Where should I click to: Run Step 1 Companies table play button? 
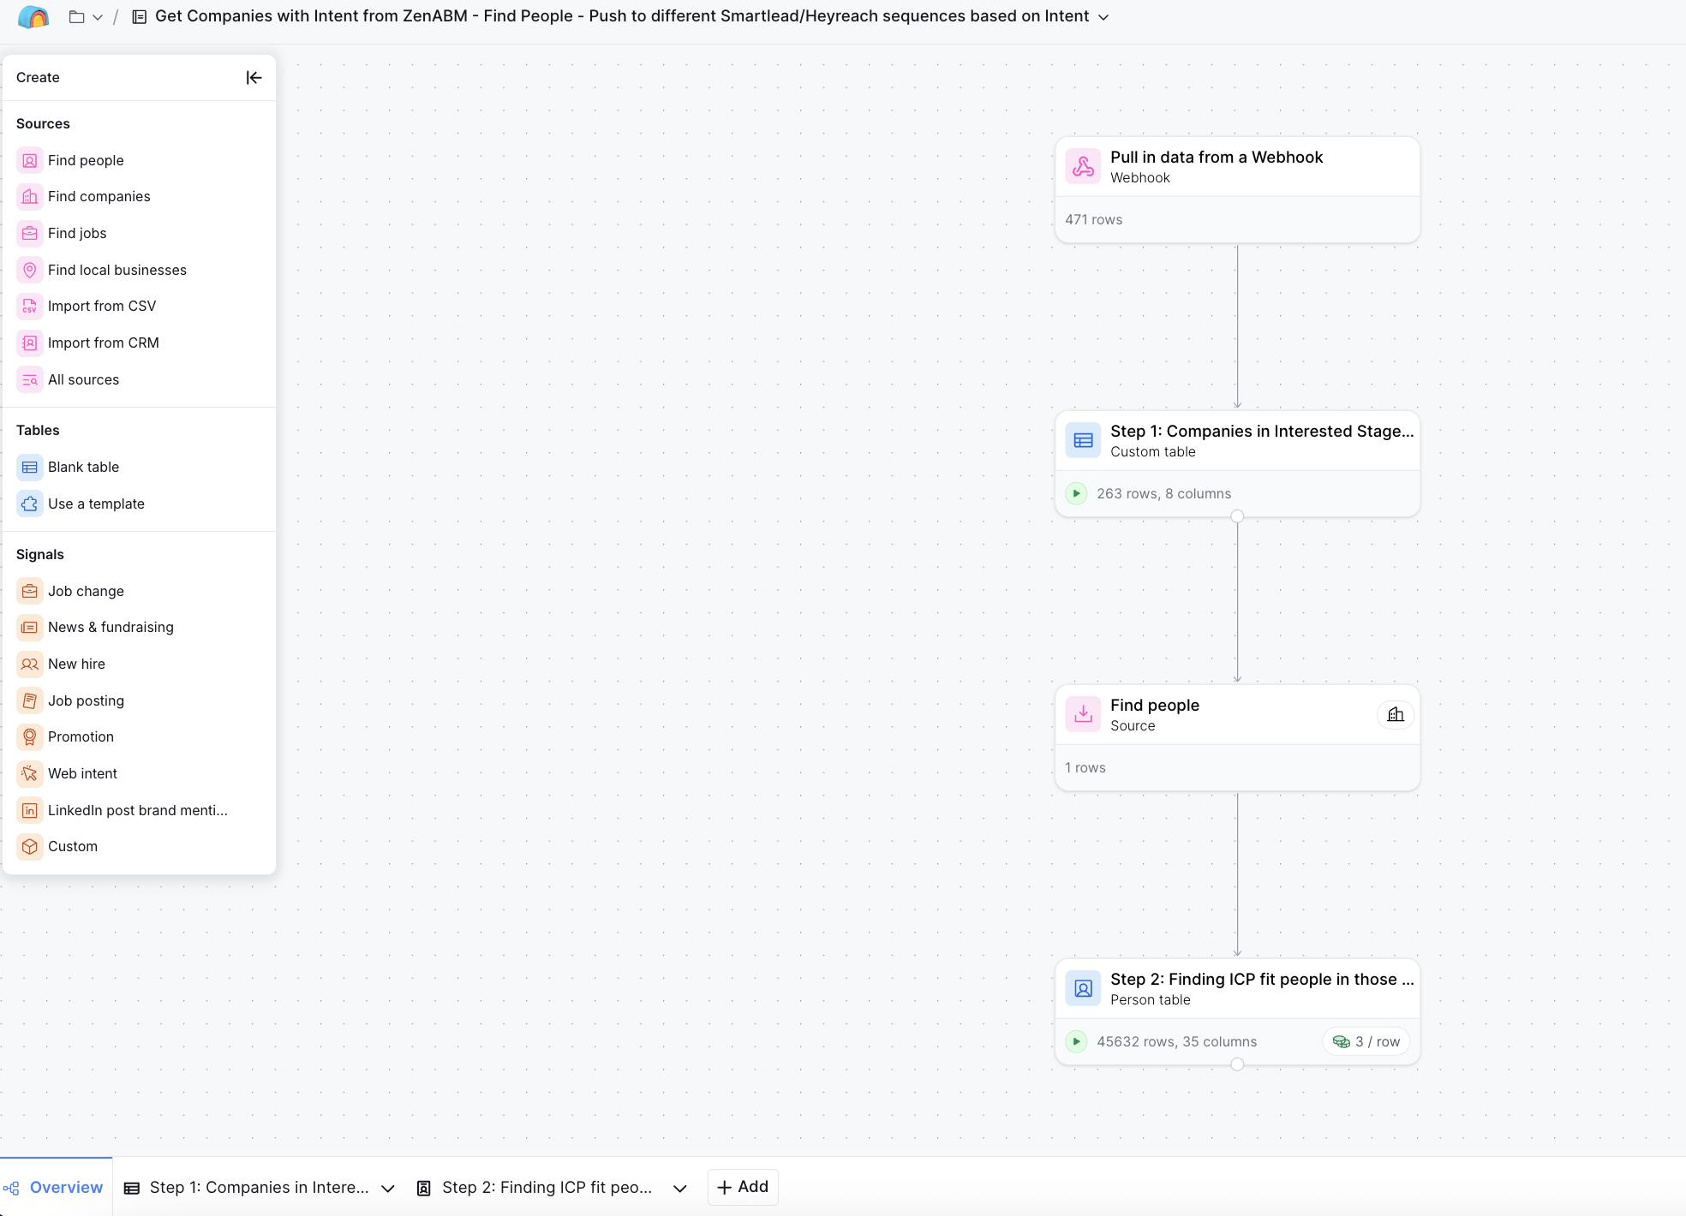tap(1076, 494)
